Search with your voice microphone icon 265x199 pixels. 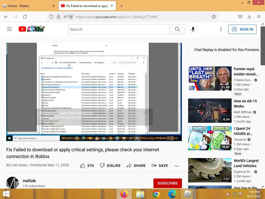193,29
